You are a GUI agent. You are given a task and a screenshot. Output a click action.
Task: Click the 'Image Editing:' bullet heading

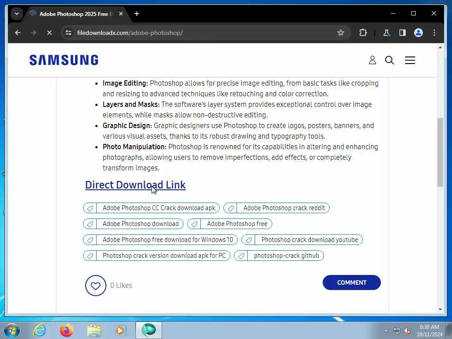(x=125, y=83)
